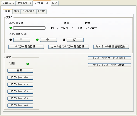Set task priority to 中
This screenshot has height=116, width=137.
click(x=48, y=40)
